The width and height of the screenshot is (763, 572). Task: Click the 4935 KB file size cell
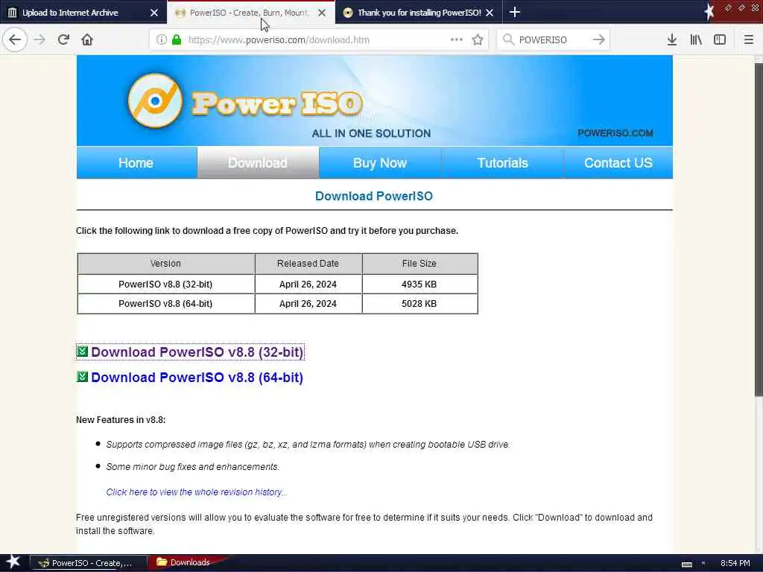point(420,284)
